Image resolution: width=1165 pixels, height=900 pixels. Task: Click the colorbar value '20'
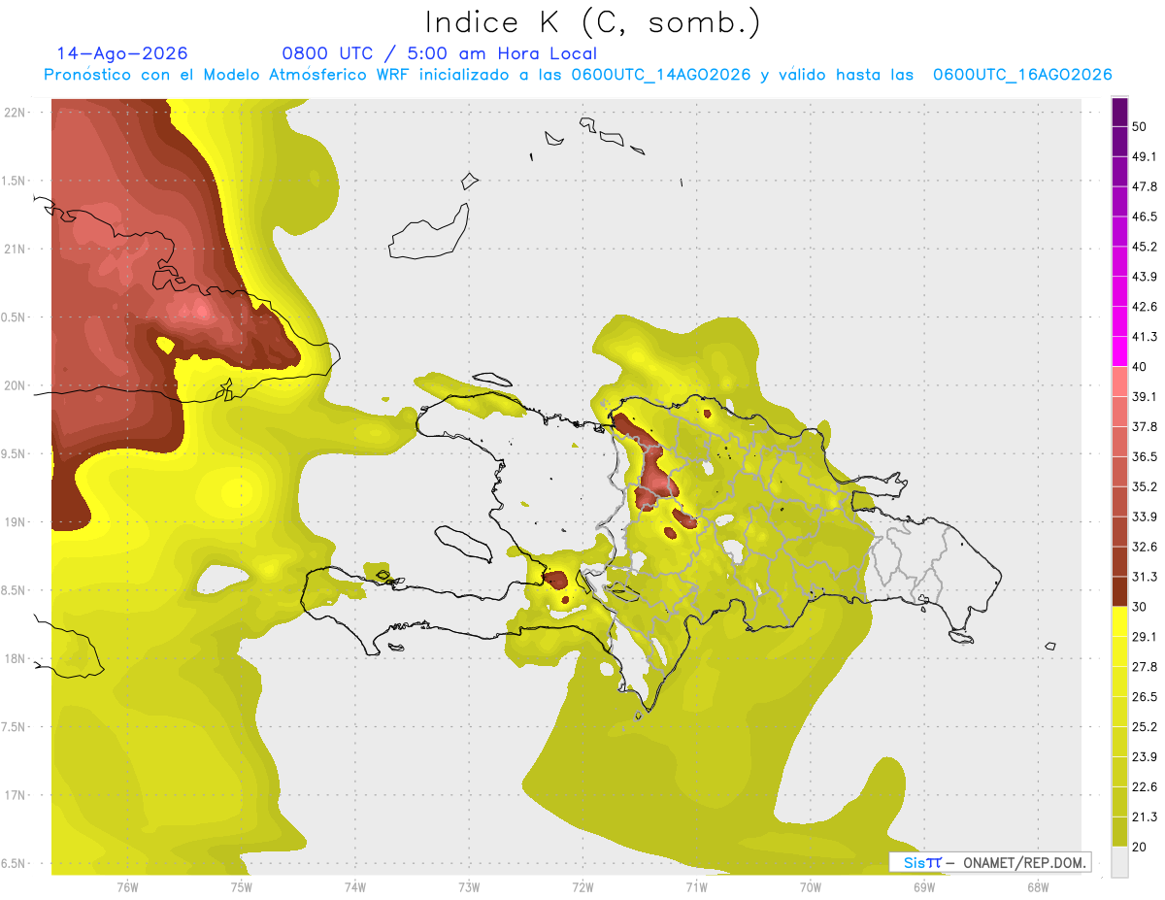coord(1140,847)
